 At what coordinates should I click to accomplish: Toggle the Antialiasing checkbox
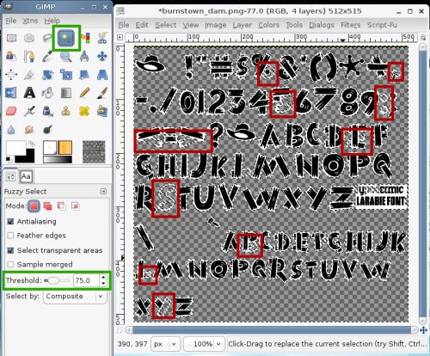pos(10,221)
